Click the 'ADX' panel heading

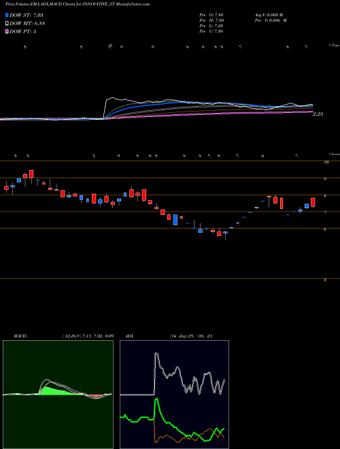129,336
